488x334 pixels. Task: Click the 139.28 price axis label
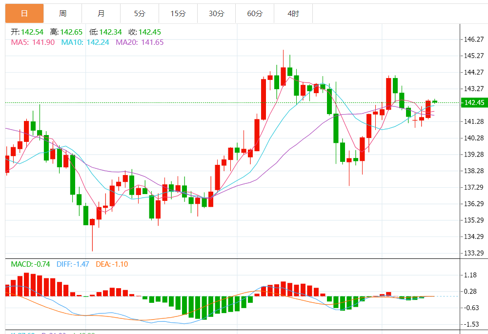[474, 154]
